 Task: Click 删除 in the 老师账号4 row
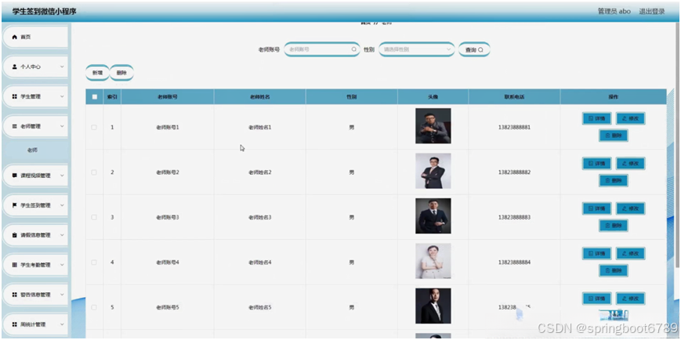pyautogui.click(x=614, y=270)
